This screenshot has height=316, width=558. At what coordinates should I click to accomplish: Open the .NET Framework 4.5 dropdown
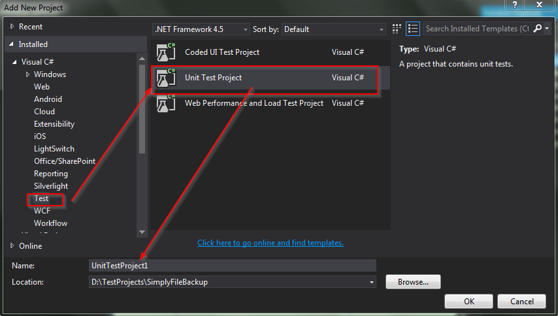(246, 29)
